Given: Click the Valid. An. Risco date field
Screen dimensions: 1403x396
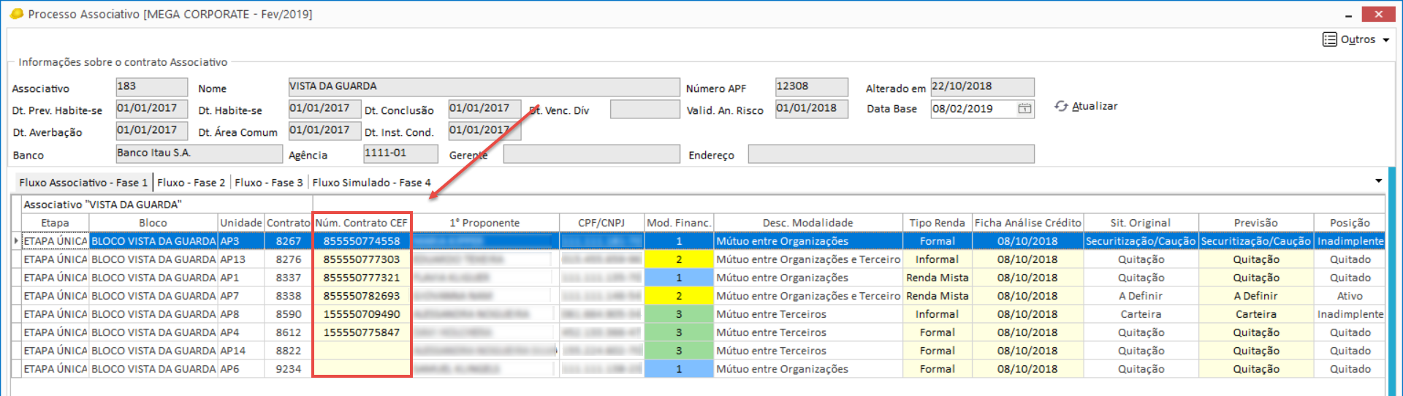Looking at the screenshot, I should click(811, 109).
